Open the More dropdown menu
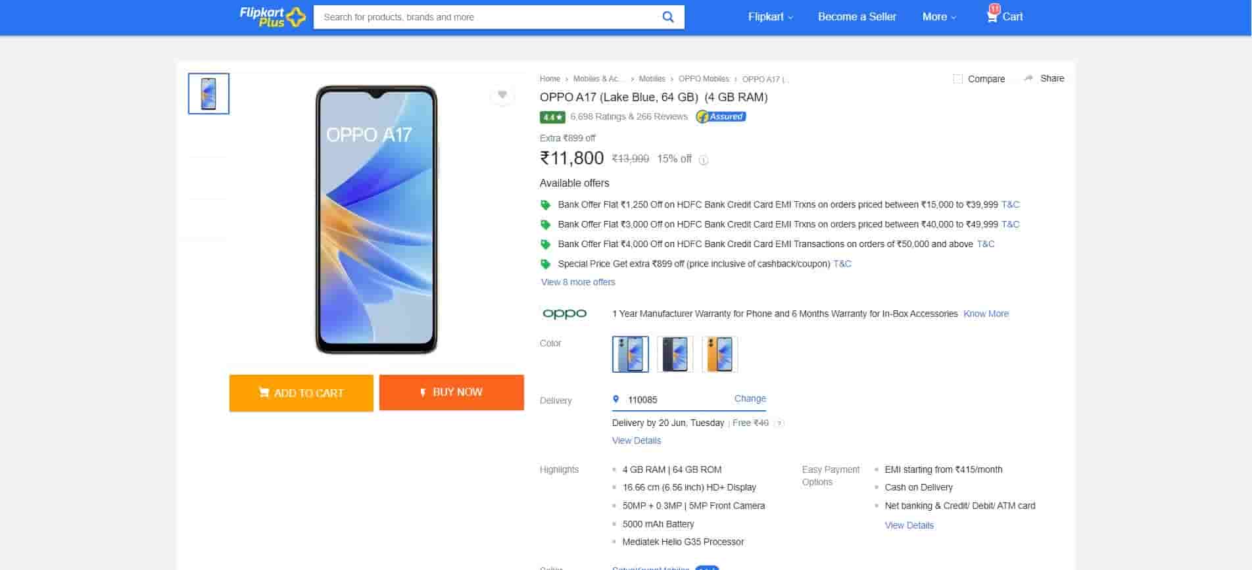 (938, 17)
